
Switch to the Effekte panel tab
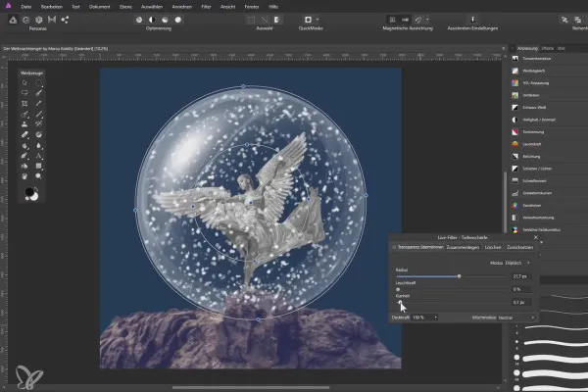547,48
